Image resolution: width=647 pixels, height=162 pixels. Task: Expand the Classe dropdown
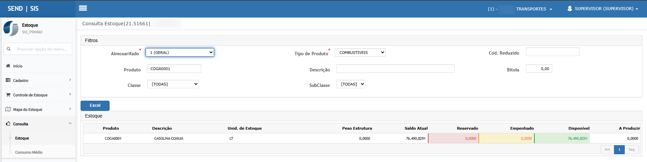pyautogui.click(x=173, y=84)
